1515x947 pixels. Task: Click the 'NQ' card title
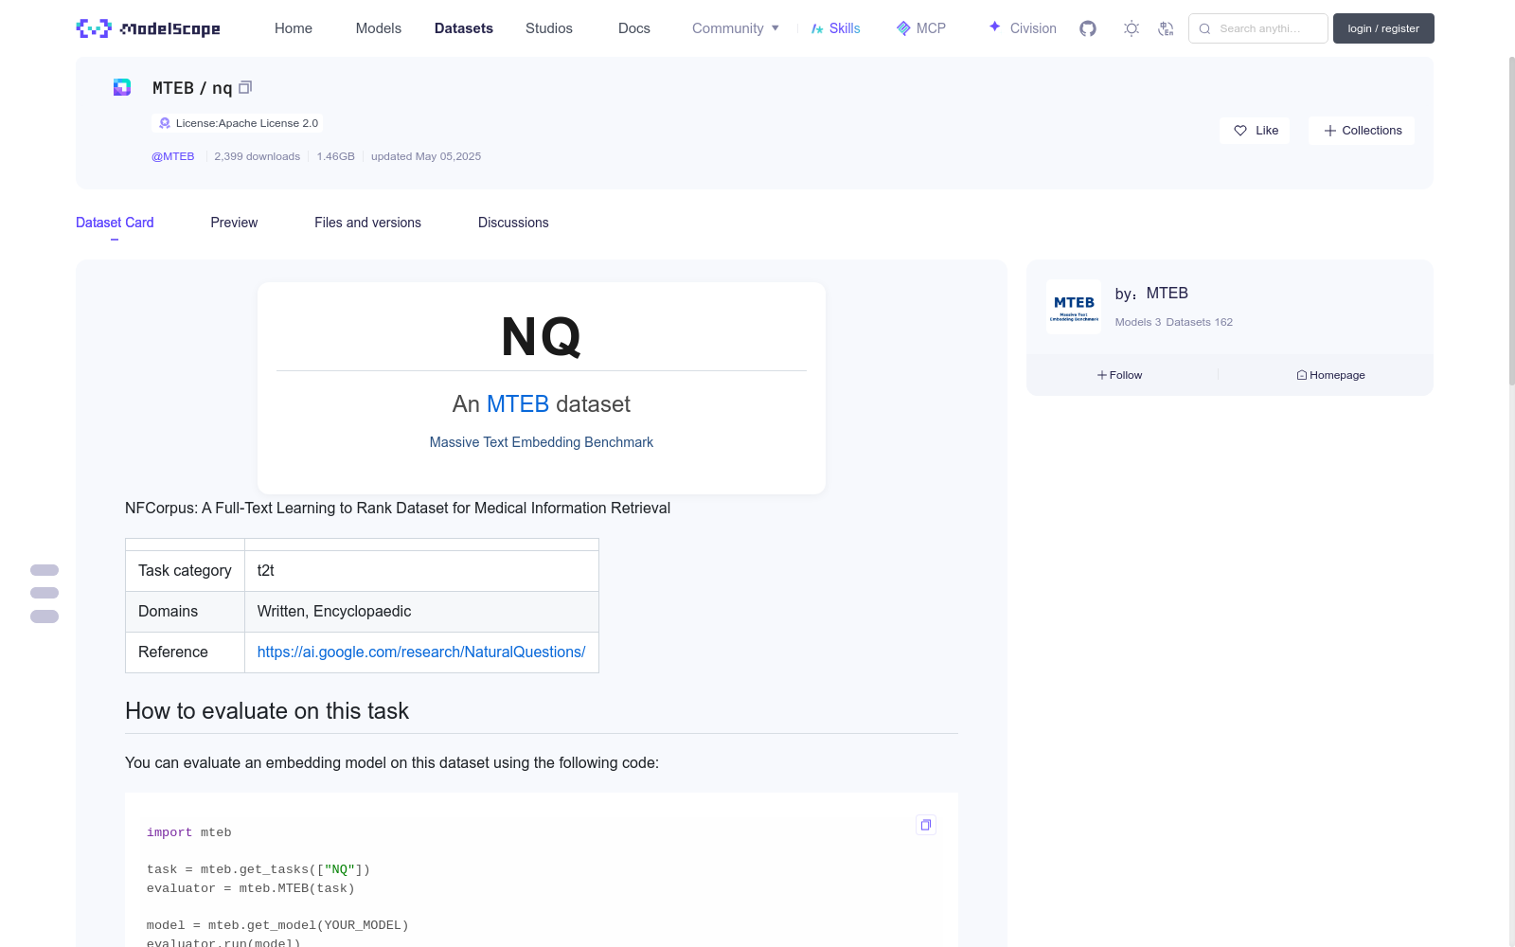click(542, 336)
